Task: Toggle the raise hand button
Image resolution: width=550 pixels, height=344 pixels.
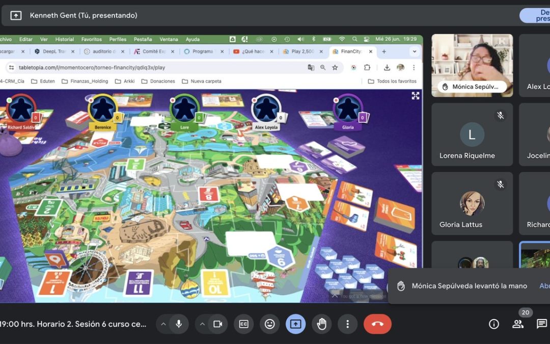Action: (x=322, y=324)
